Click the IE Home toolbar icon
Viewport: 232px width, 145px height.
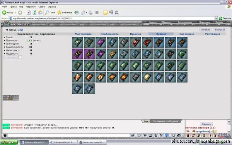(x=40, y=13)
